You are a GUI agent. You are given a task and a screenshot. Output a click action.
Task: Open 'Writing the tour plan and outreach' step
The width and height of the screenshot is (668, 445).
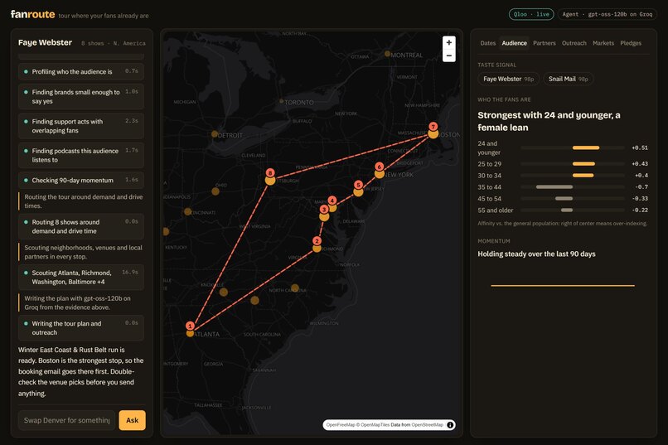[x=81, y=328]
